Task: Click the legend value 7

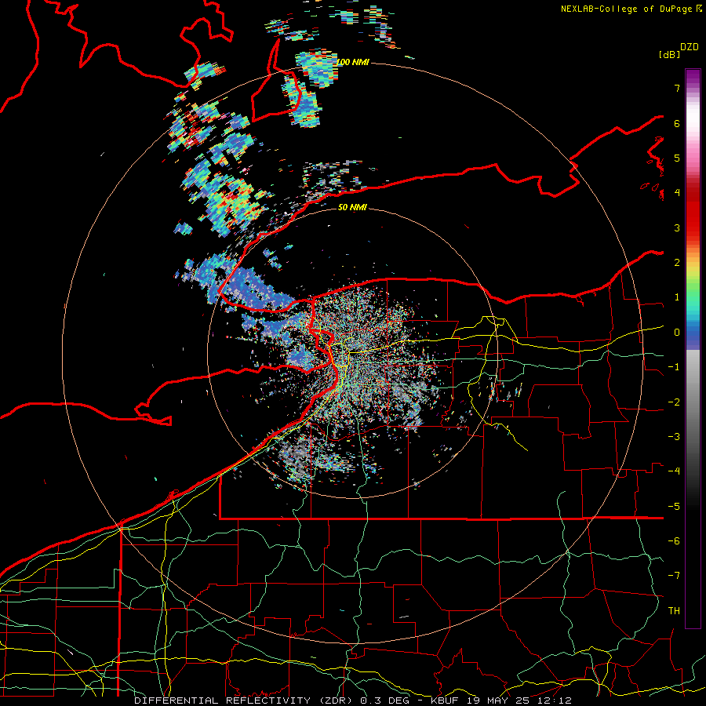Action: coord(677,88)
